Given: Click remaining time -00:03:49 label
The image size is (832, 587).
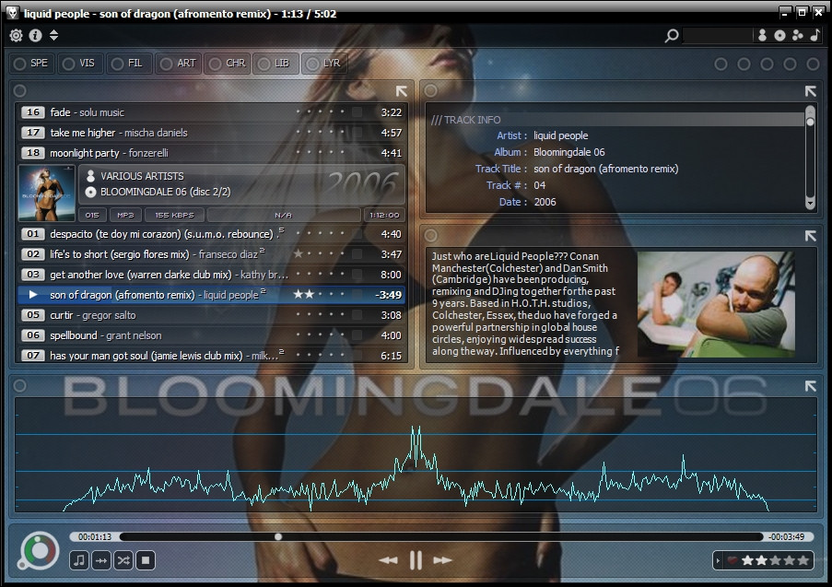Looking at the screenshot, I should pos(786,537).
